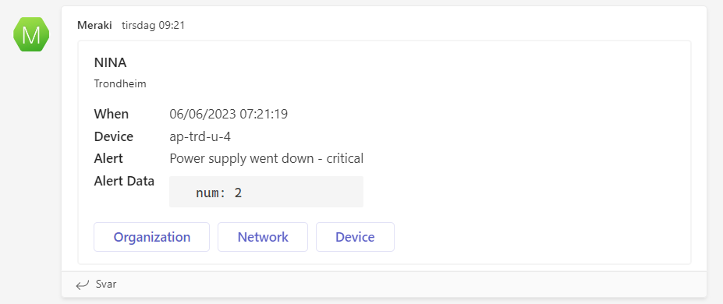Click the green Meraki hexagon avatar
The height and width of the screenshot is (304, 723).
point(31,34)
